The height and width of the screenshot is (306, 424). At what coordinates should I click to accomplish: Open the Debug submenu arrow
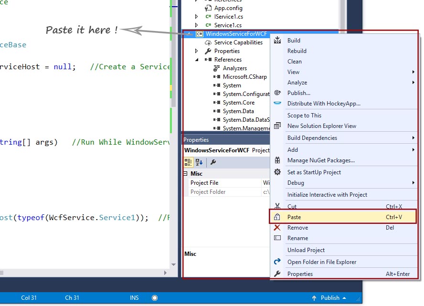tap(413, 183)
